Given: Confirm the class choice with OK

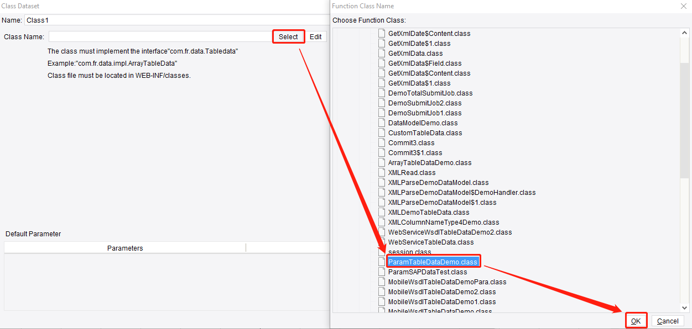Looking at the screenshot, I should click(636, 321).
